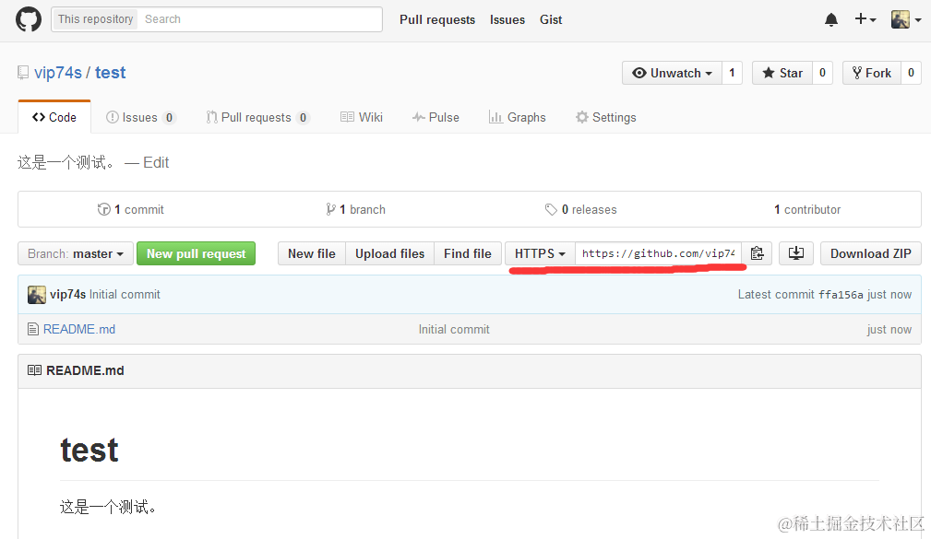View the 1 contributor page

807,209
